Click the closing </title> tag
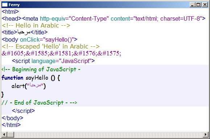This screenshot has height=139, width=210. click(x=39, y=33)
